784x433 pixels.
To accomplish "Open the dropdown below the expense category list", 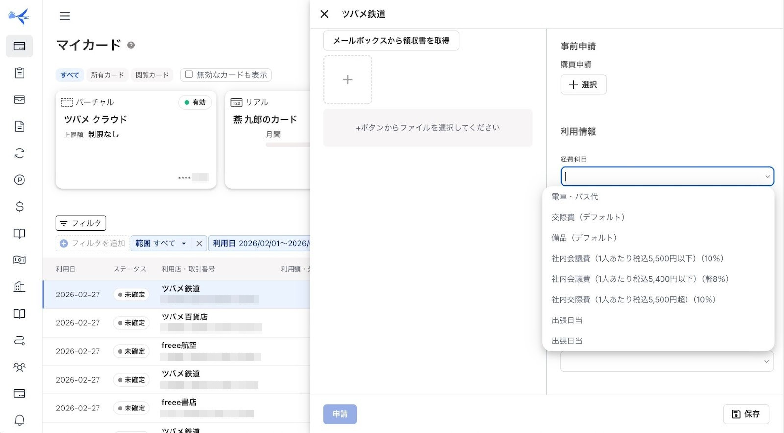I will 667,362.
